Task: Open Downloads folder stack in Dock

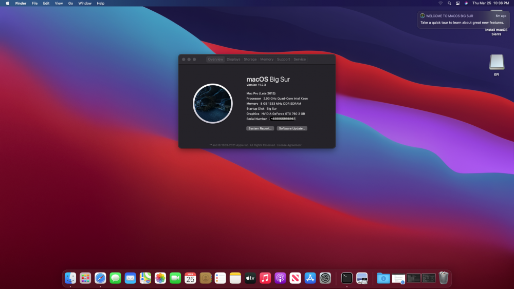Action: point(383,278)
